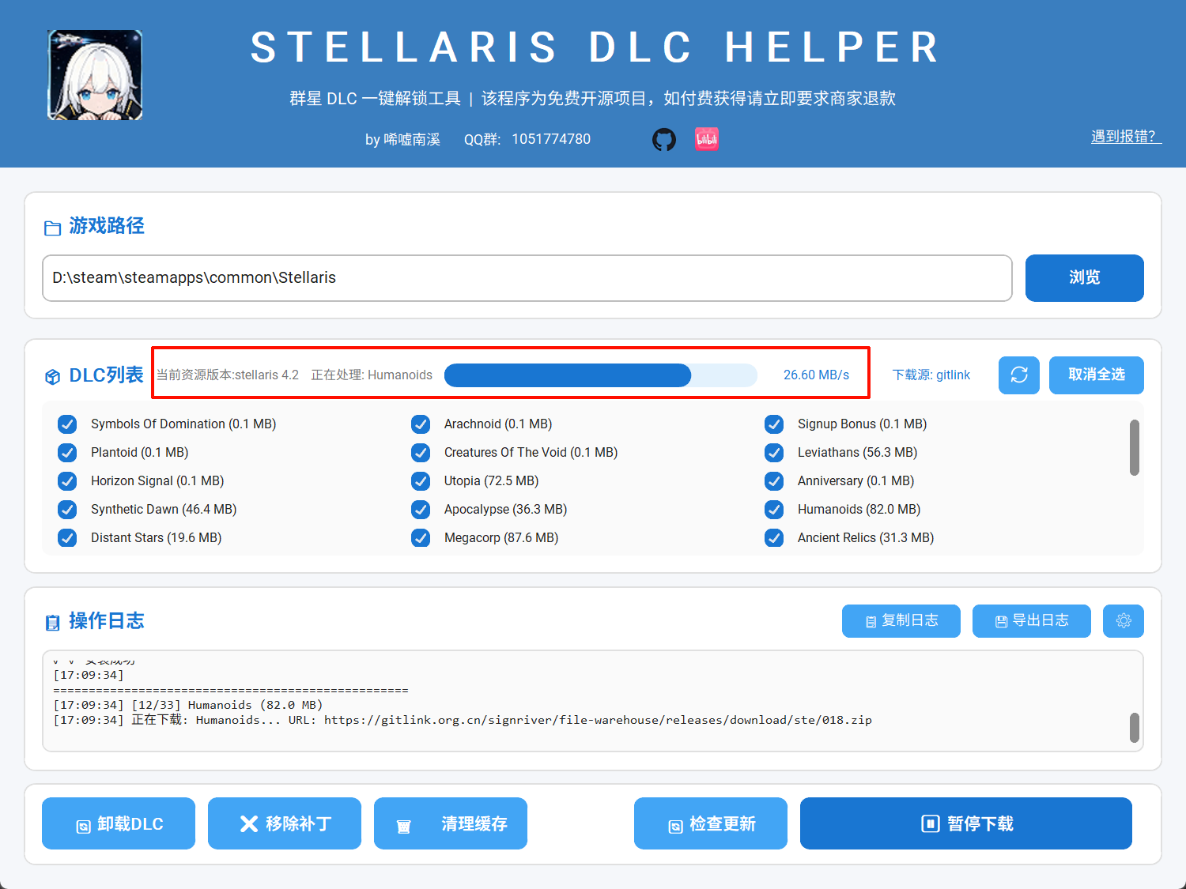Screen dimensions: 1186x889
Task: Click the STELLARIS DLC HELPER title
Action: click(595, 47)
